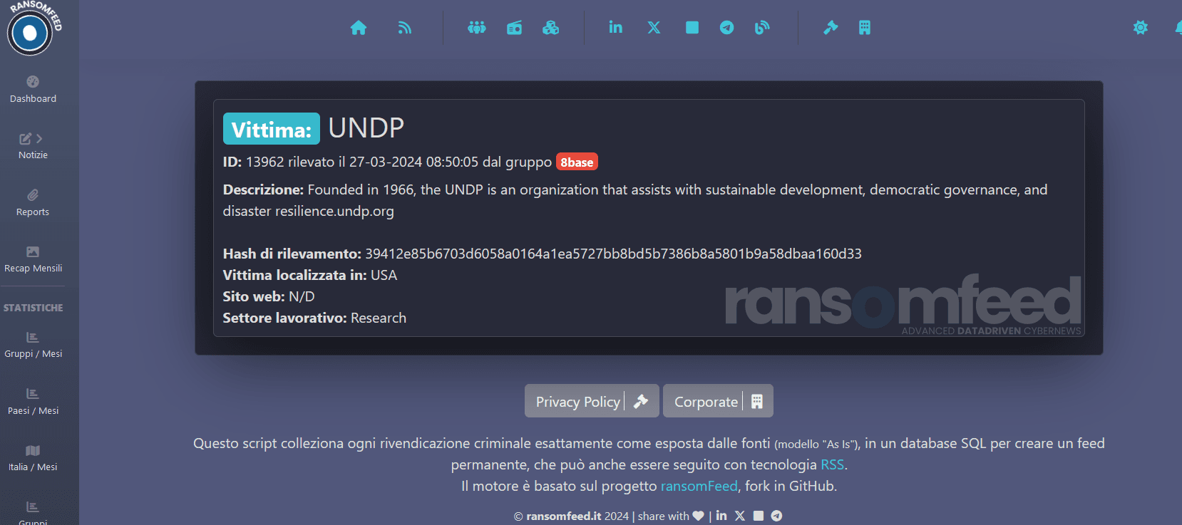This screenshot has height=525, width=1182.
Task: Click the ransomfeed.it footer text
Action: click(x=563, y=516)
